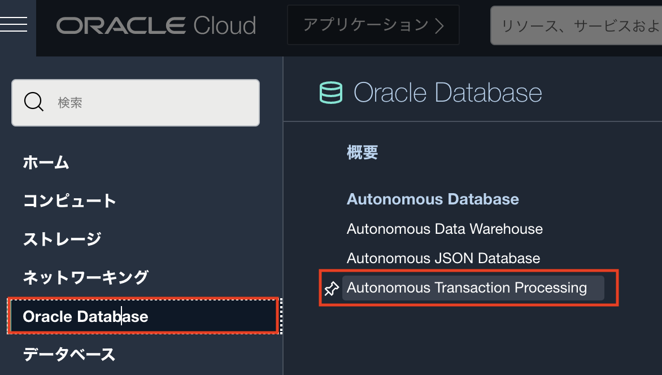The width and height of the screenshot is (662, 375).
Task: Open Autonomous JSON Database
Action: (x=443, y=258)
